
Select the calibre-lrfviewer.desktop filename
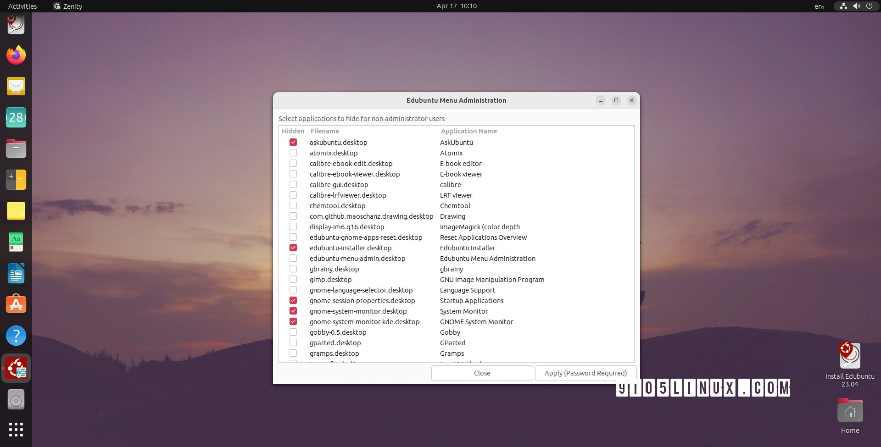348,195
